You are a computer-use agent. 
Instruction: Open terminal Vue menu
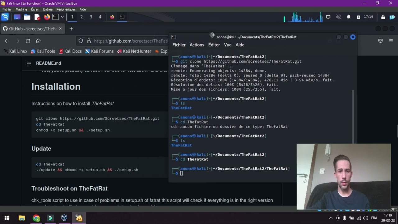pos(228,45)
